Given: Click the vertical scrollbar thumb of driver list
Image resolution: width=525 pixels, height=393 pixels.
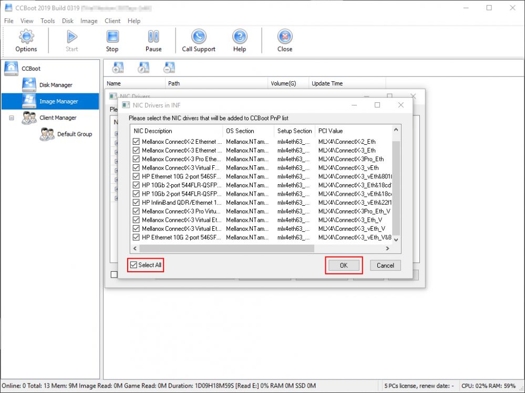Looking at the screenshot, I should [396, 188].
